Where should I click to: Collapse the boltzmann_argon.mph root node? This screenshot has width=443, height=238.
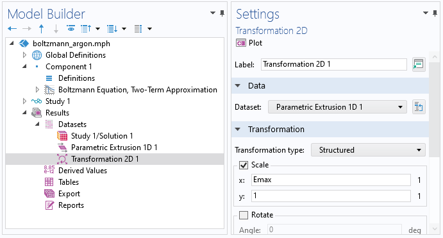12,43
